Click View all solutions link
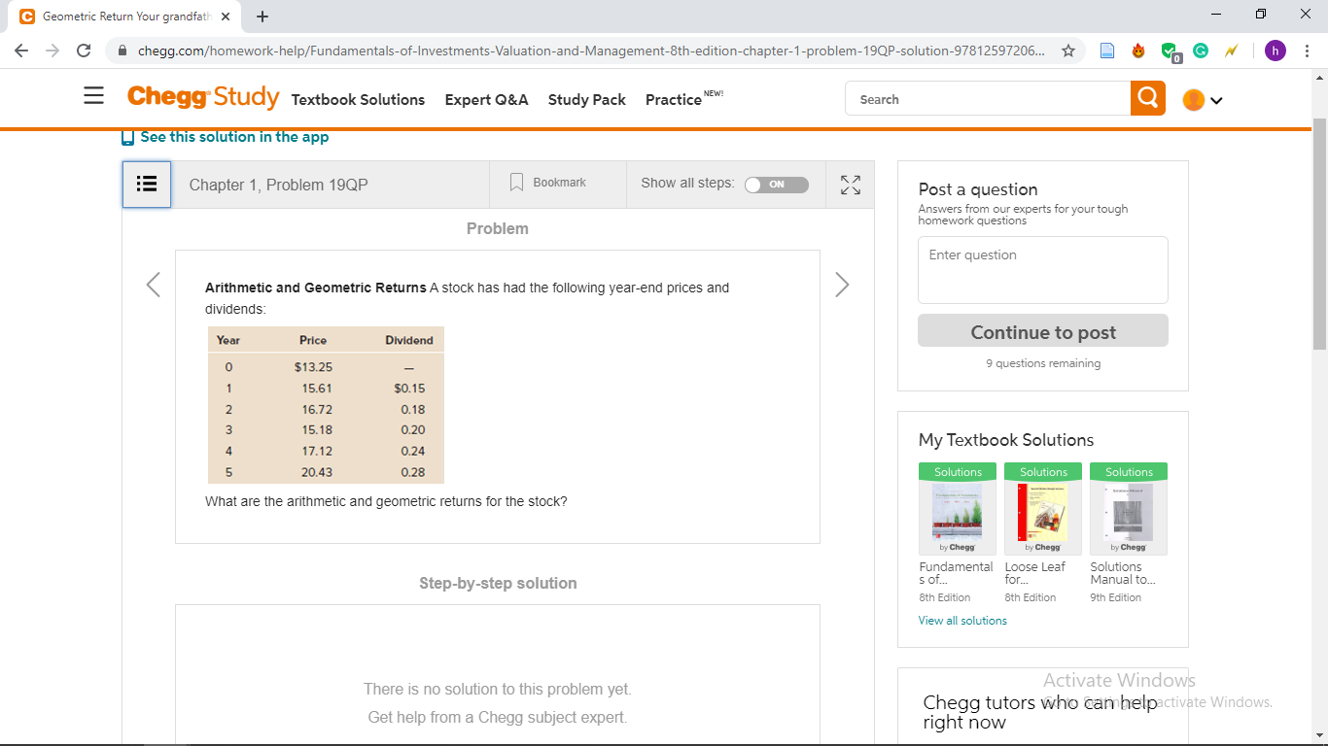 962,621
